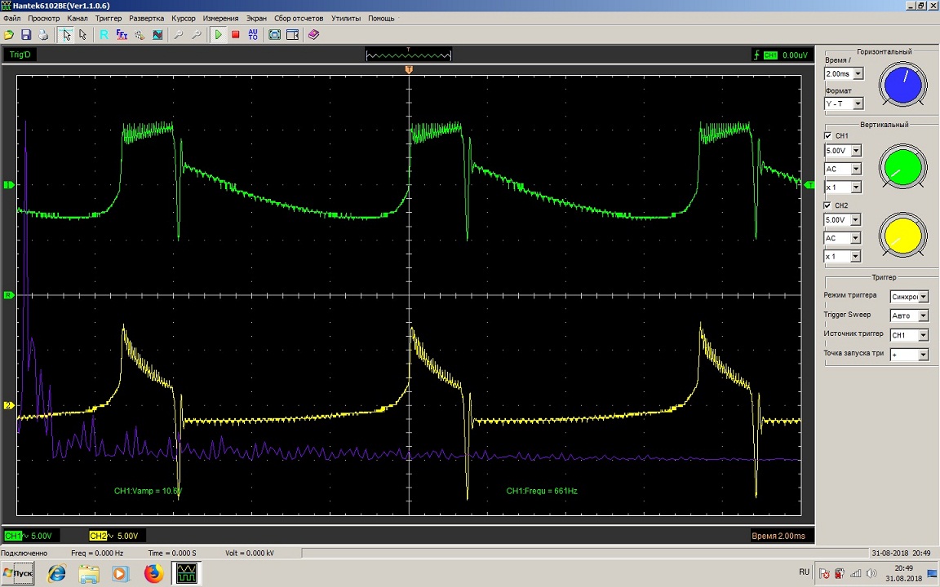Open the Время time base dropdown
This screenshot has width=940, height=587.
point(858,73)
